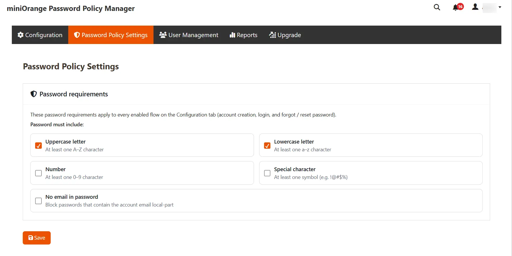The image size is (512, 256).
Task: Open the Upgrade tab
Action: point(285,35)
